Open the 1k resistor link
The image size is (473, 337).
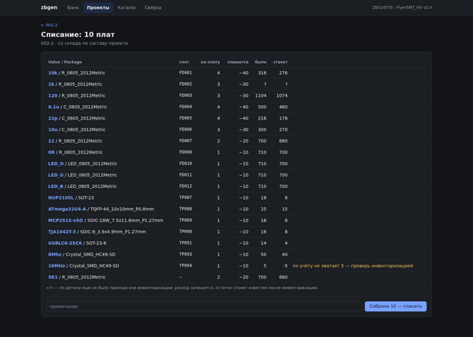(x=51, y=84)
